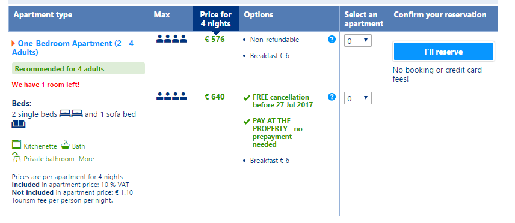The image size is (515, 223).
Task: Click the Apartment type column header
Action: click(43, 15)
